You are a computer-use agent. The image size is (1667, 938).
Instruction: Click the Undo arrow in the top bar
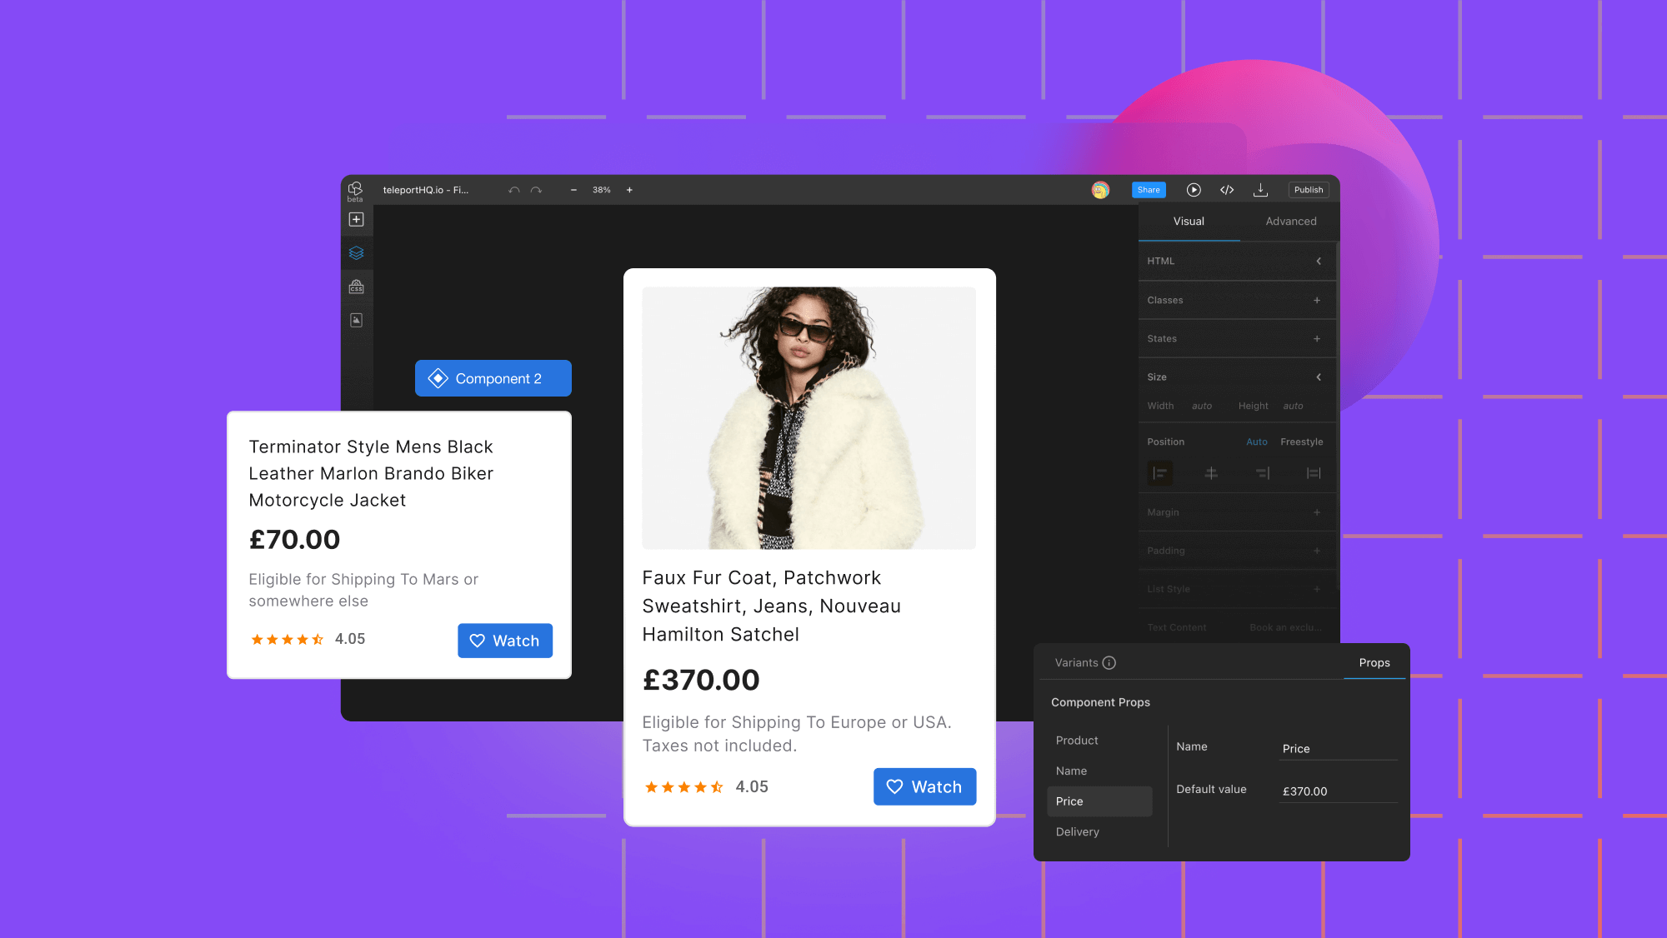[513, 190]
